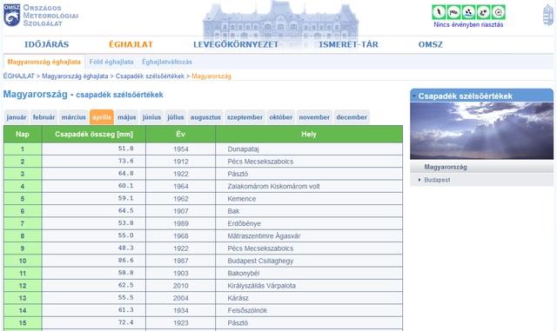Click the Csapadék összeg [mm] column header
The height and width of the screenshot is (331, 557).
tap(94, 134)
